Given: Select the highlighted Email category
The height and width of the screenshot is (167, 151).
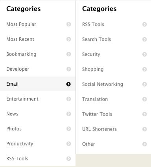Looking at the screenshot, I should click(x=38, y=84).
